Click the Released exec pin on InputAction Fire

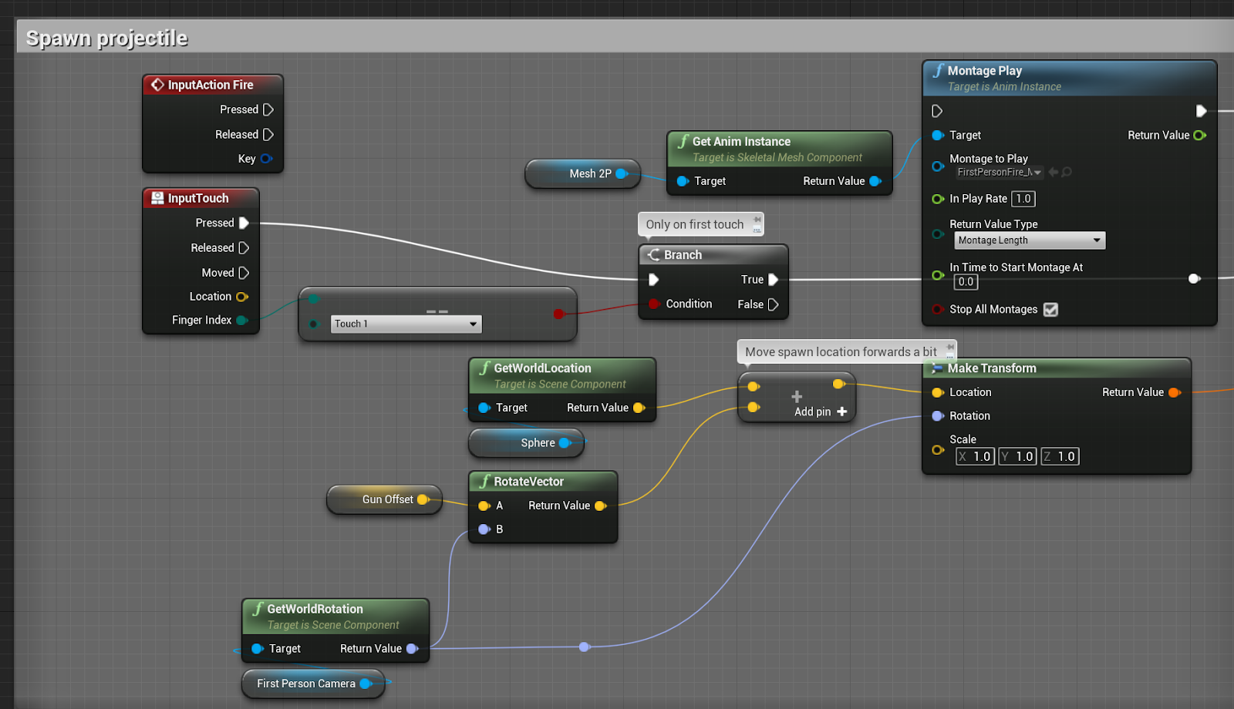(x=268, y=134)
